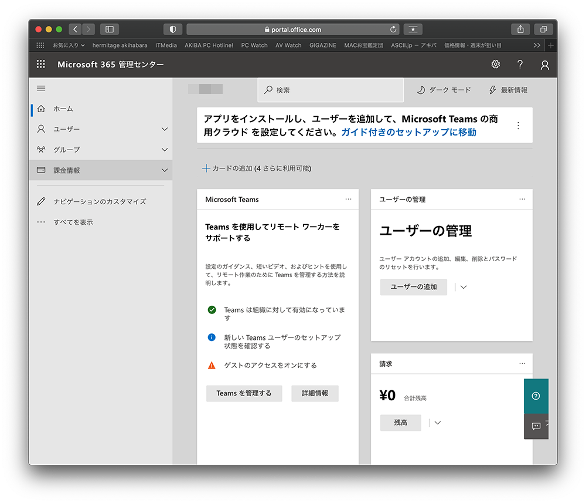Open more options on Microsoft Teams card

[x=348, y=199]
